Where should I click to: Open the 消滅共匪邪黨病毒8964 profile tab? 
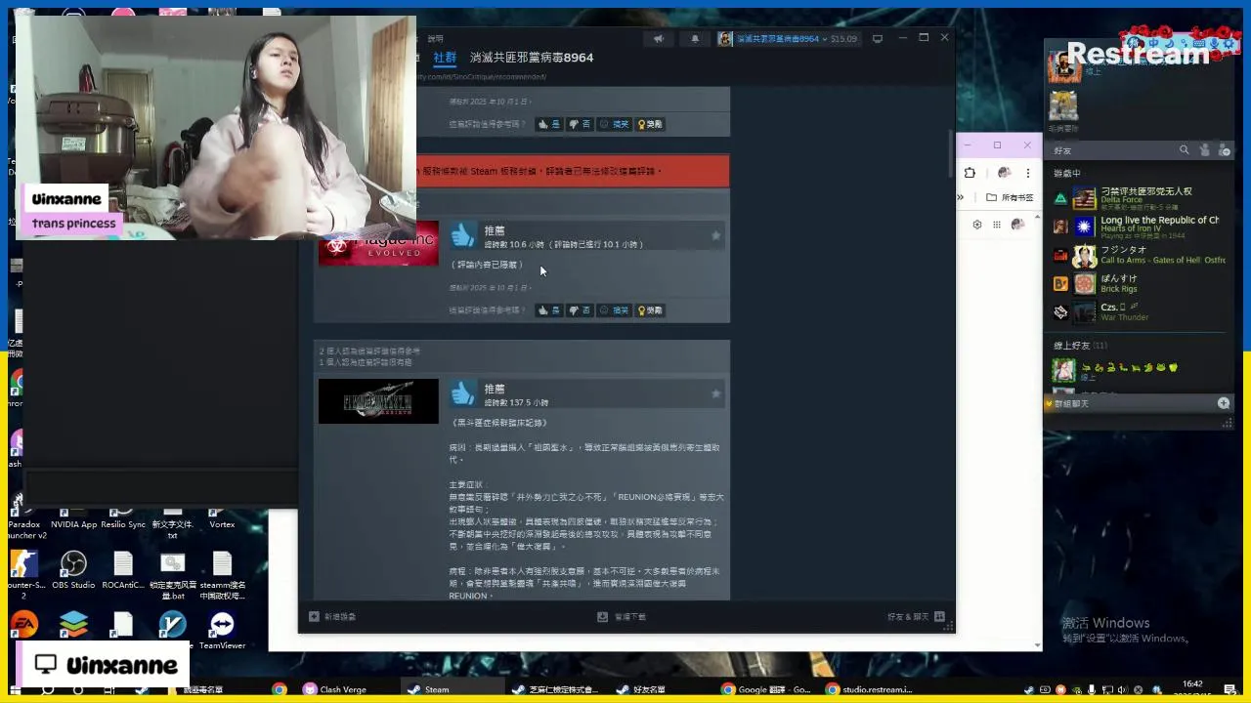(x=532, y=58)
